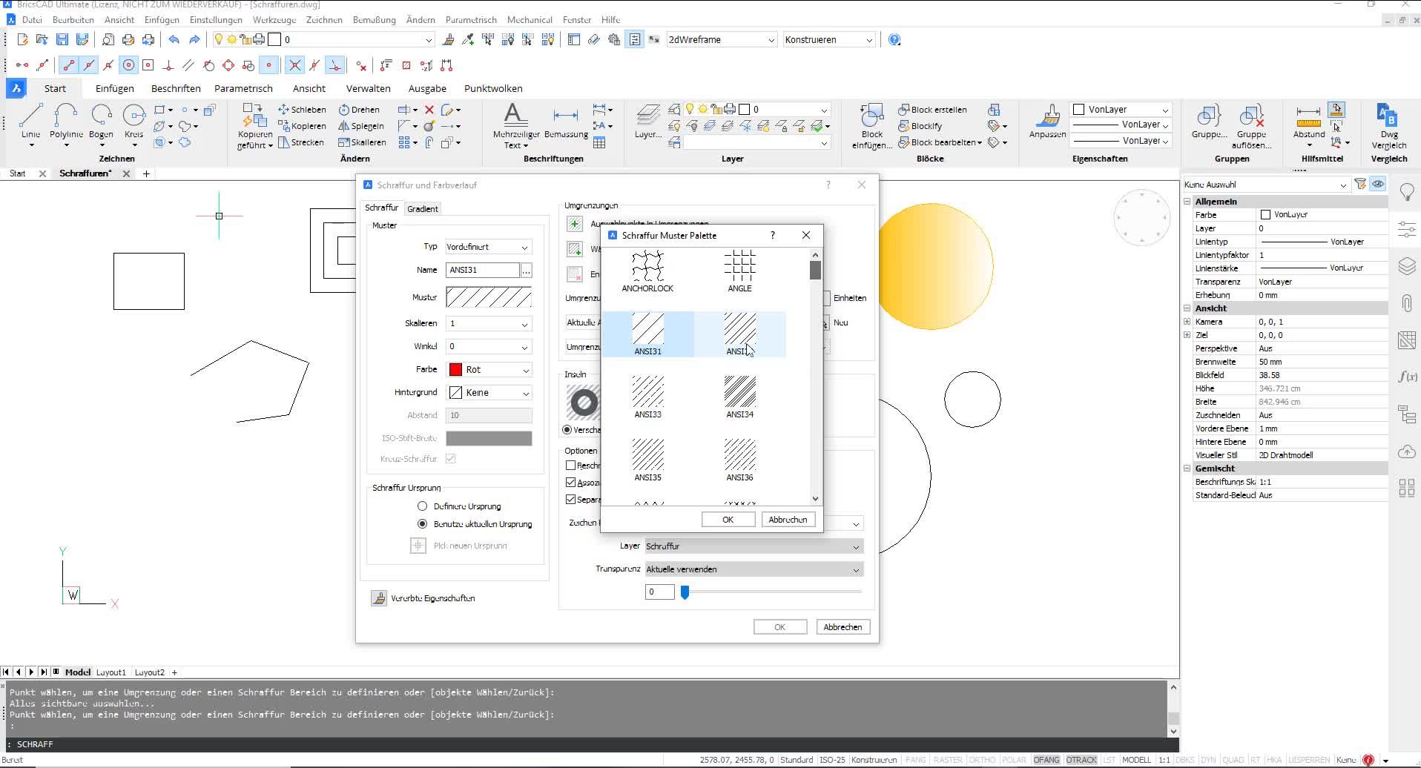The height and width of the screenshot is (768, 1421).
Task: Click the red color swatch for Farbe
Action: [x=456, y=370]
